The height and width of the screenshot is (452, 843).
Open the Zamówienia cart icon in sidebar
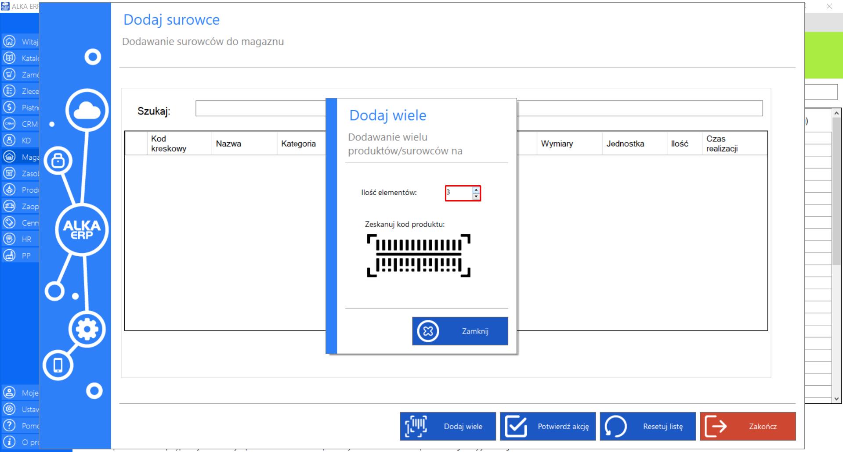[x=9, y=74]
